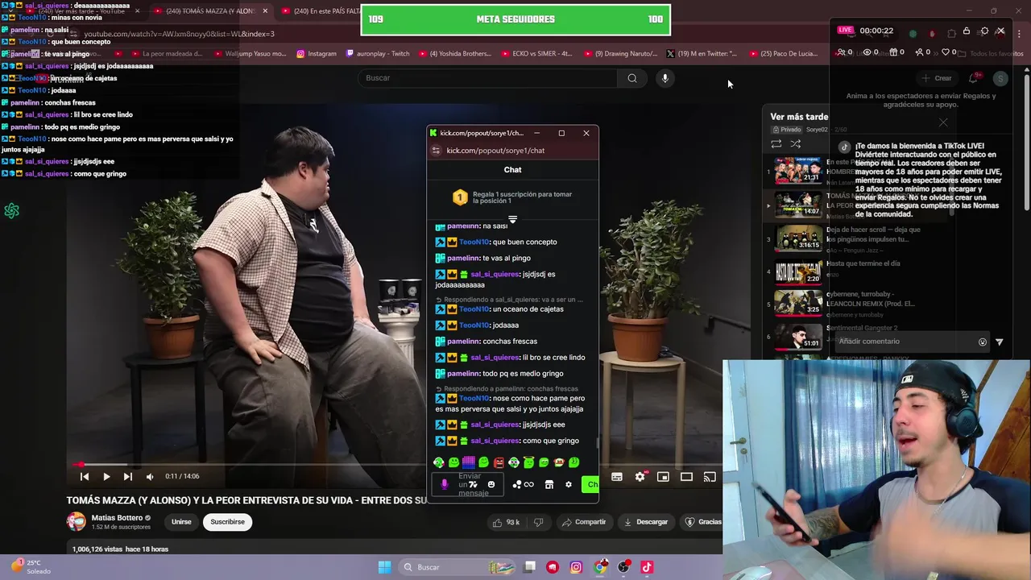Cast the video to a device
The width and height of the screenshot is (1031, 580).
coord(710,477)
